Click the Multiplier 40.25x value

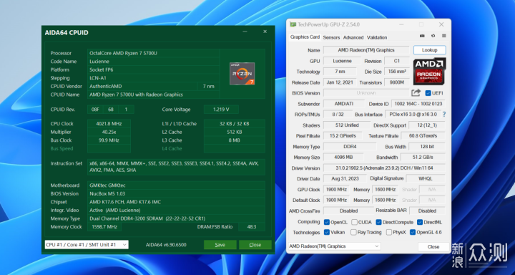(109, 132)
